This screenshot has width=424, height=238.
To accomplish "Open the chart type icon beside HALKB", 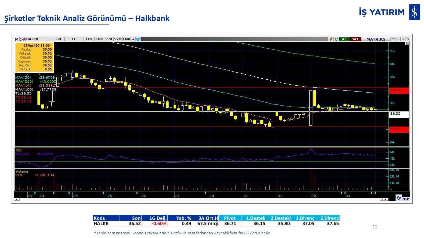I will 23,39.
